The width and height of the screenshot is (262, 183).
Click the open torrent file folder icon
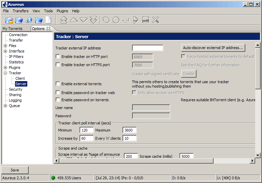coord(19,20)
